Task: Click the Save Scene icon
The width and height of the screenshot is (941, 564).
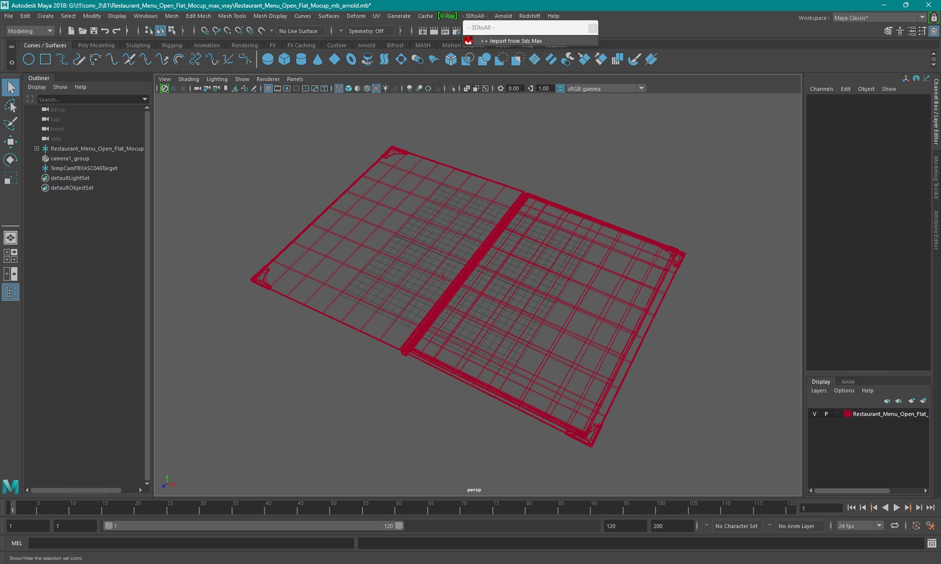Action: coord(94,31)
